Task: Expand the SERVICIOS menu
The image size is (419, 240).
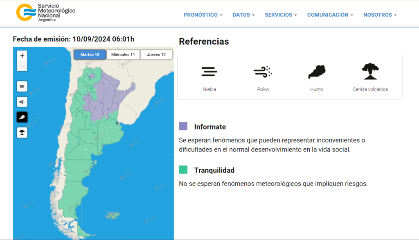Action: pyautogui.click(x=281, y=15)
